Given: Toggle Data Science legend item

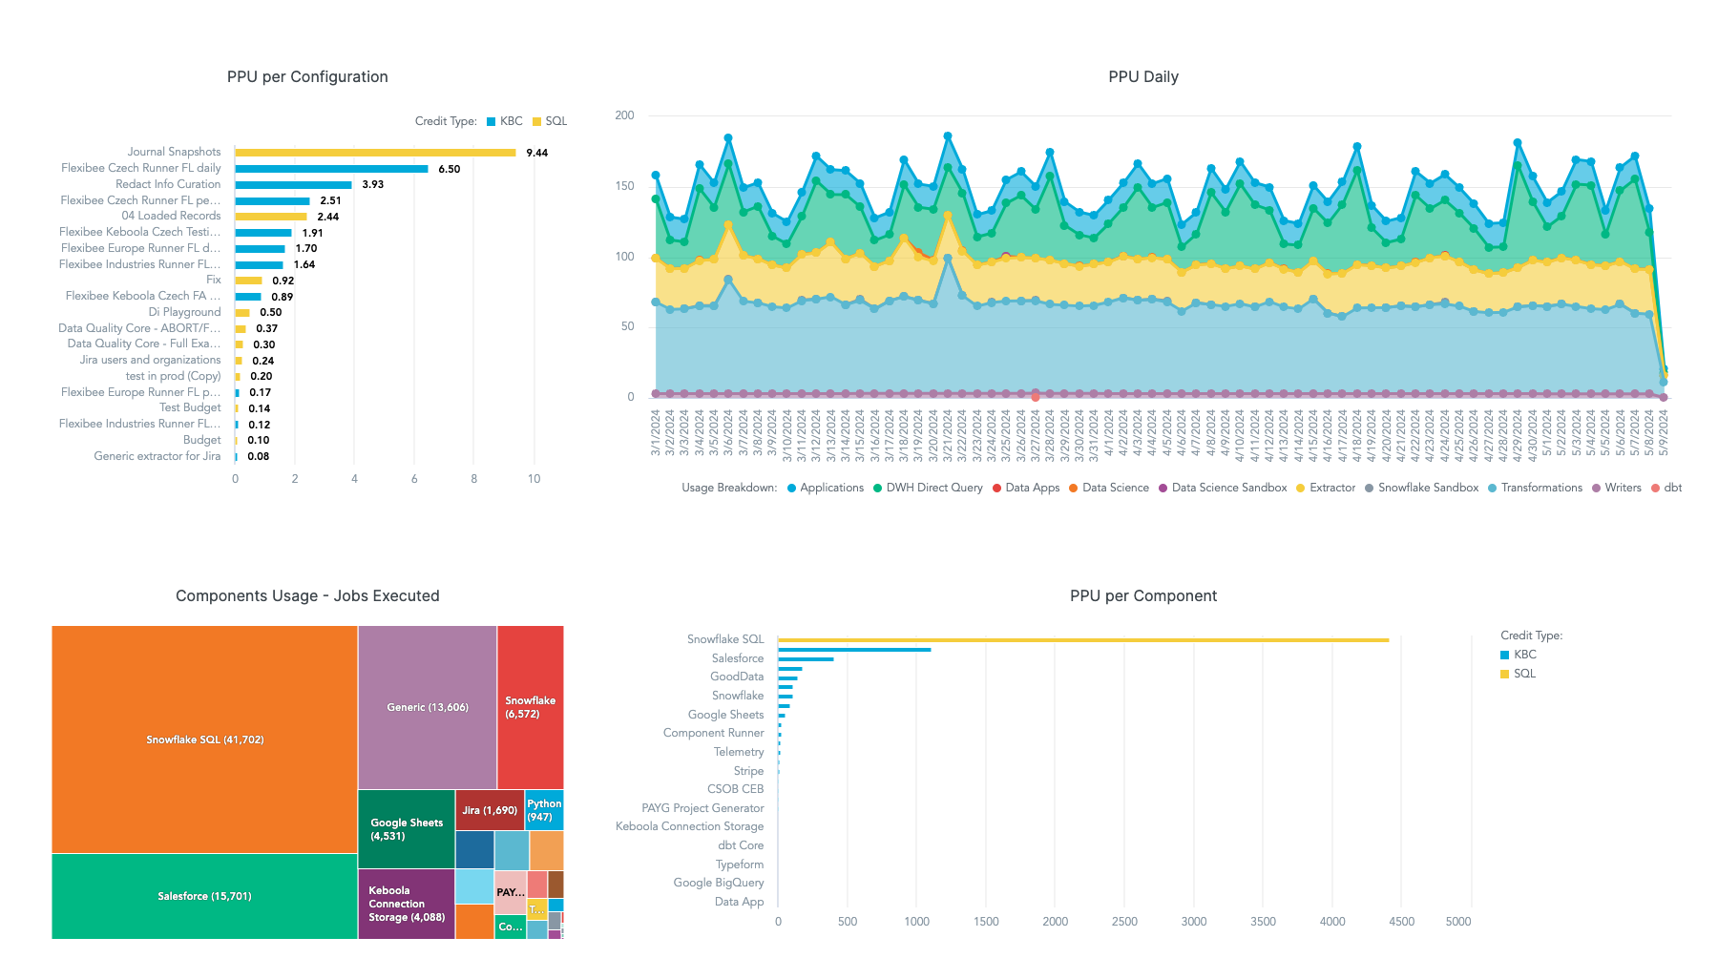Looking at the screenshot, I should pos(1109,488).
